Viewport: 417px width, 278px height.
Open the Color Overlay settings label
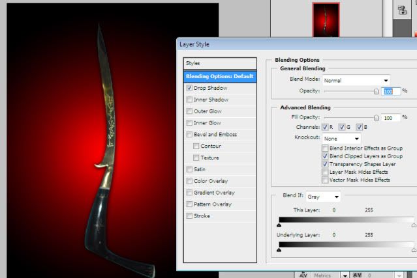point(211,181)
